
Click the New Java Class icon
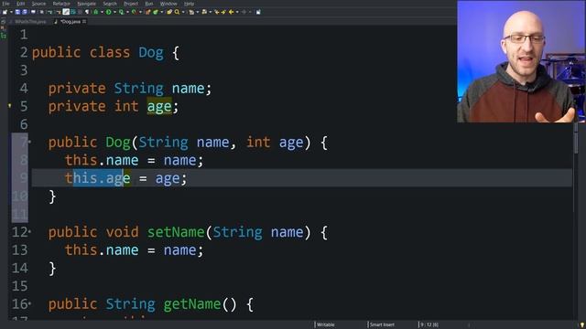[156, 12]
